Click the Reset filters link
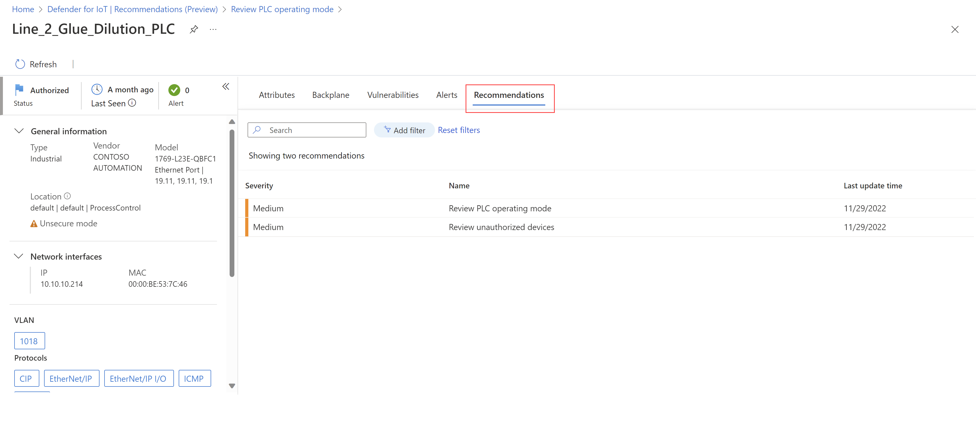Screen dimensions: 976x425 458,130
